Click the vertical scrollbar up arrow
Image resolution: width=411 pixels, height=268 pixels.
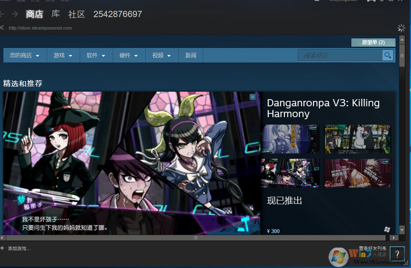402,40
